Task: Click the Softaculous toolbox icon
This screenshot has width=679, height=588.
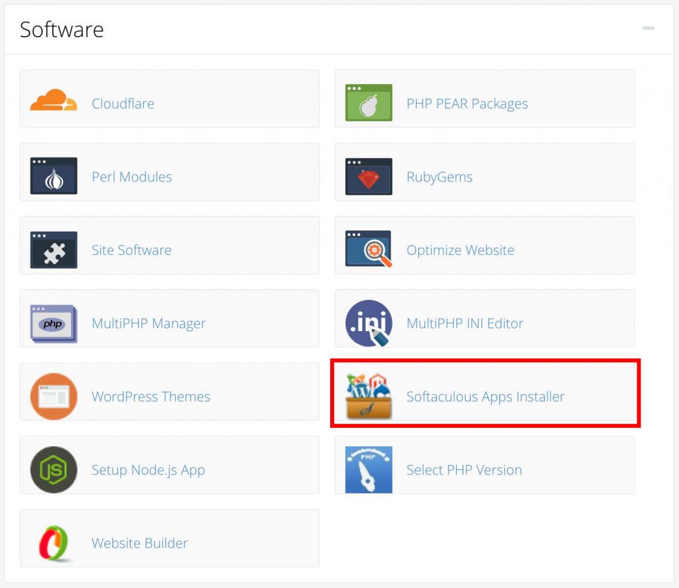Action: coord(369,397)
